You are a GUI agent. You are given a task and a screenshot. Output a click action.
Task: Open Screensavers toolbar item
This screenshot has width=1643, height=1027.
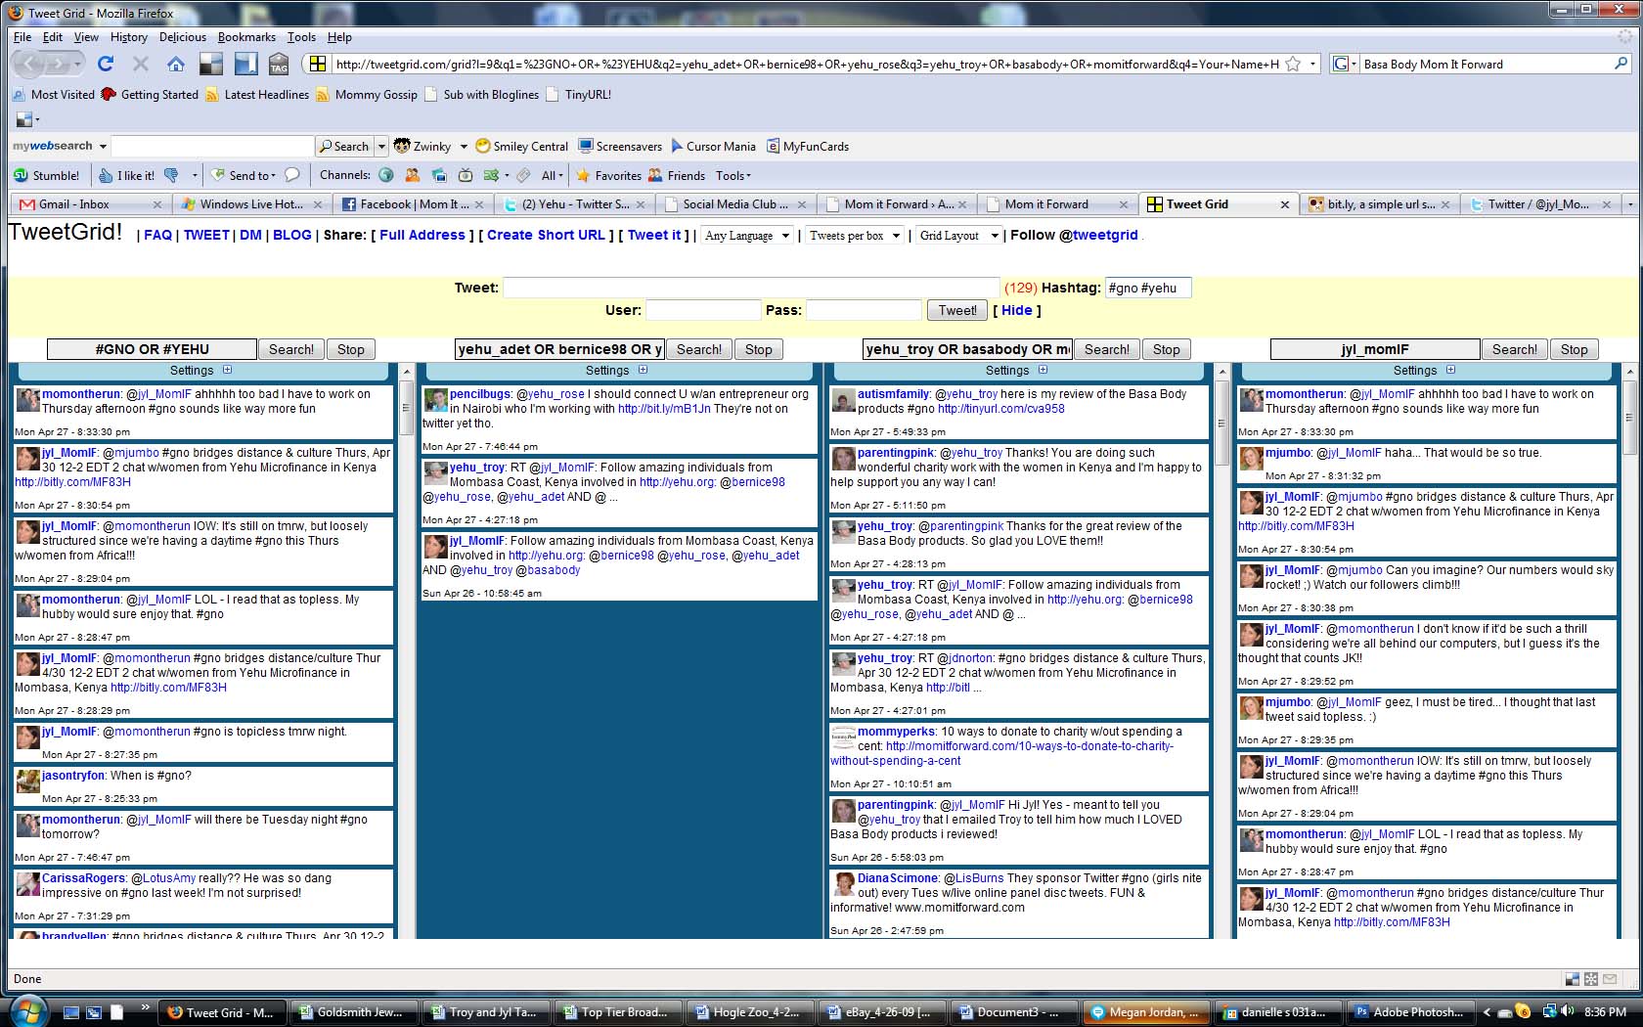point(620,146)
